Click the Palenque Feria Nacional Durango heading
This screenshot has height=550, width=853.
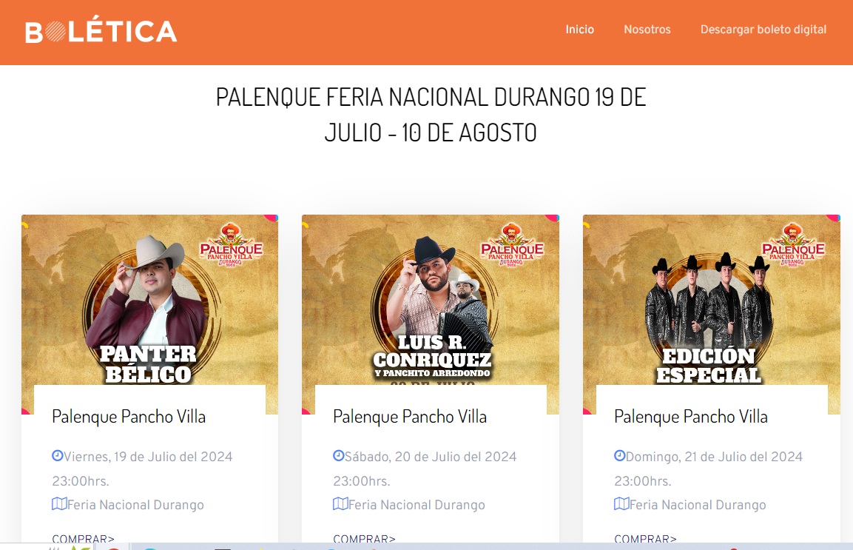(x=431, y=115)
